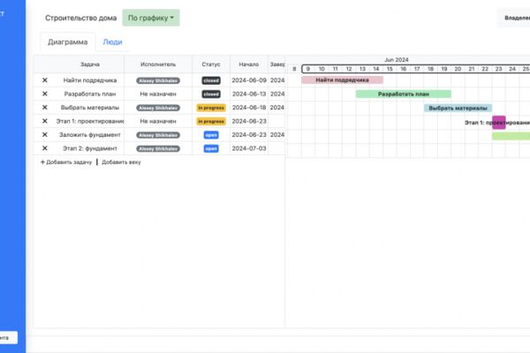The height and width of the screenshot is (353, 530).
Task: Remove the Разработать план task with X
Action: pyautogui.click(x=45, y=94)
